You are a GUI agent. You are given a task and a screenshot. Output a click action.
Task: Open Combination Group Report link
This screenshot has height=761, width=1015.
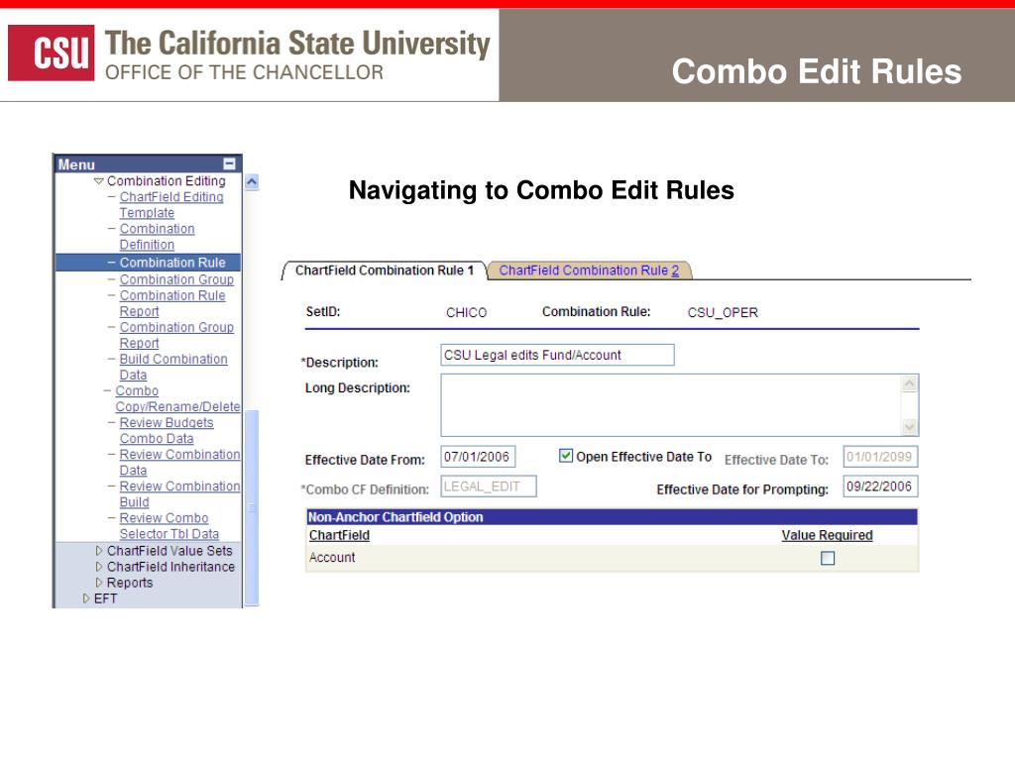[x=176, y=335]
